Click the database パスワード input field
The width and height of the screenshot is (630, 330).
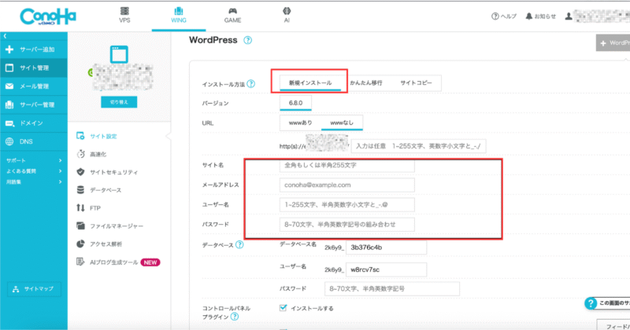pyautogui.click(x=391, y=288)
